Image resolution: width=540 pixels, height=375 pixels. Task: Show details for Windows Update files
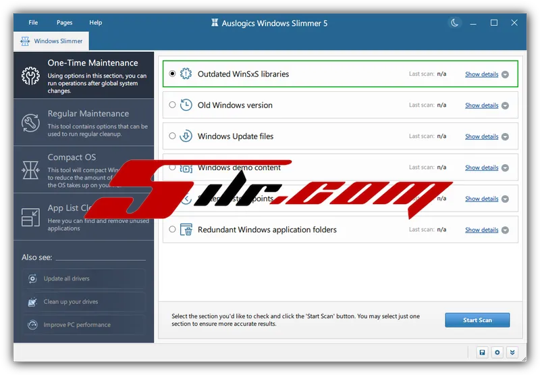tap(481, 136)
